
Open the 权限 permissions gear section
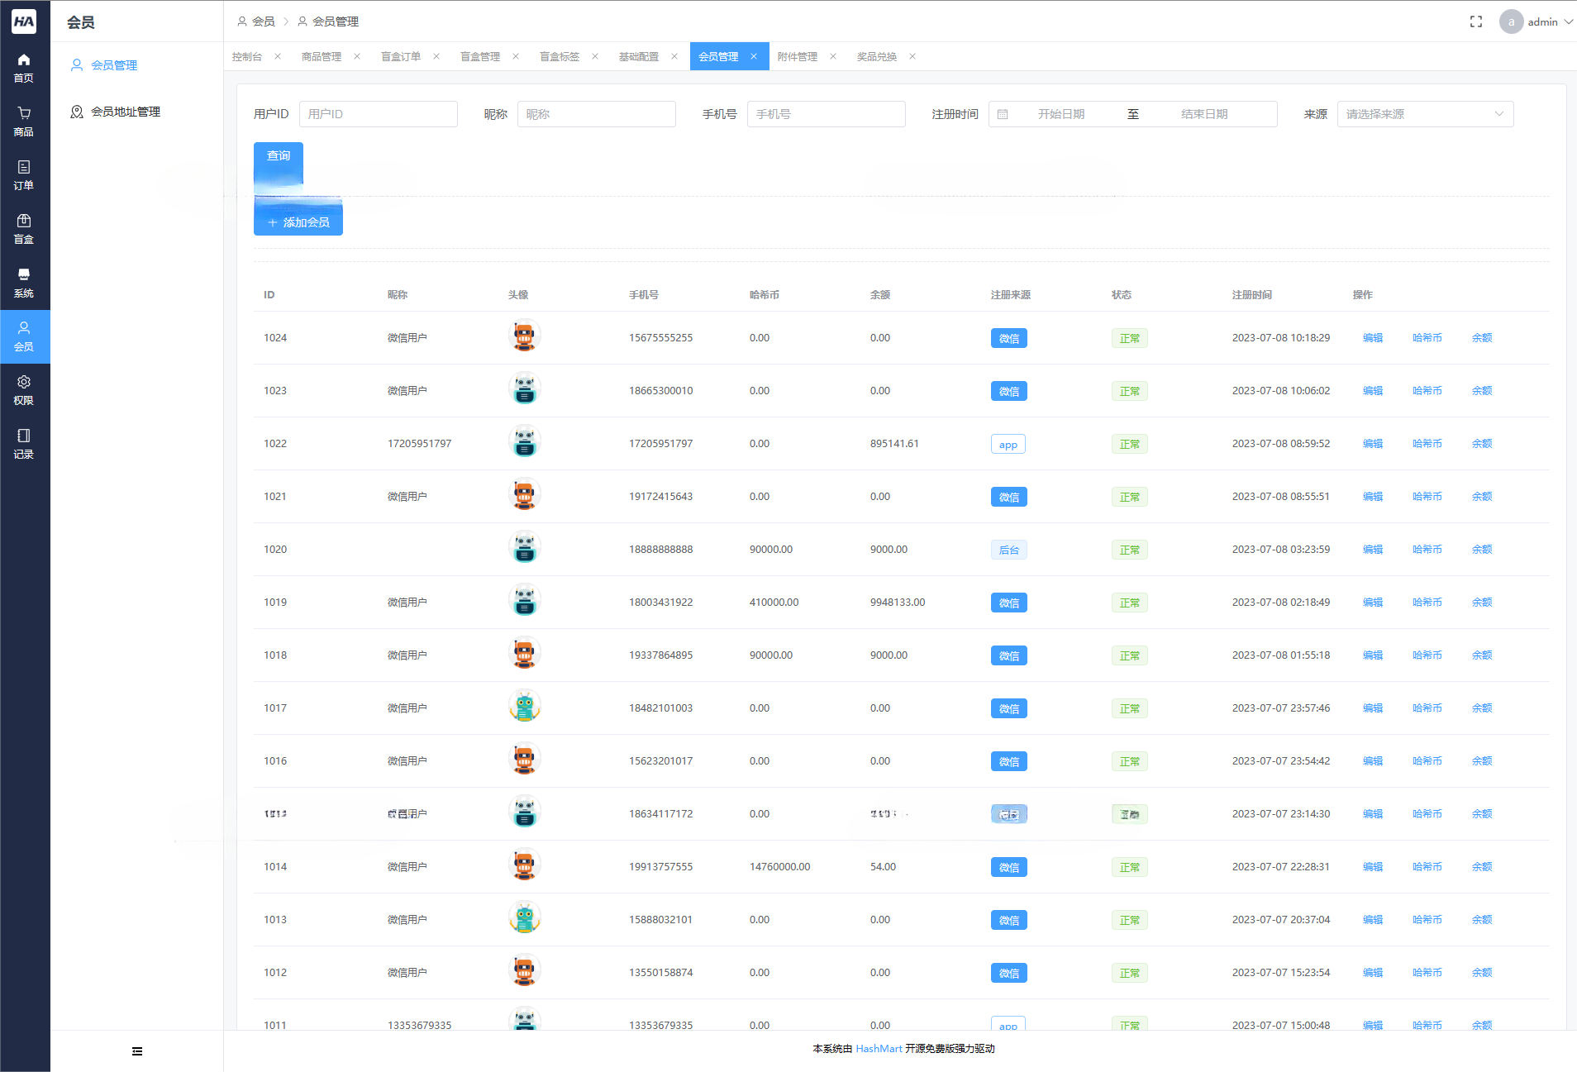(24, 390)
